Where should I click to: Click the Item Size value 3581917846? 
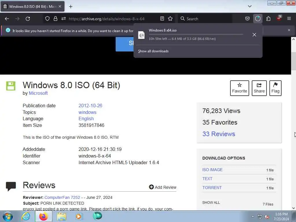point(91,125)
